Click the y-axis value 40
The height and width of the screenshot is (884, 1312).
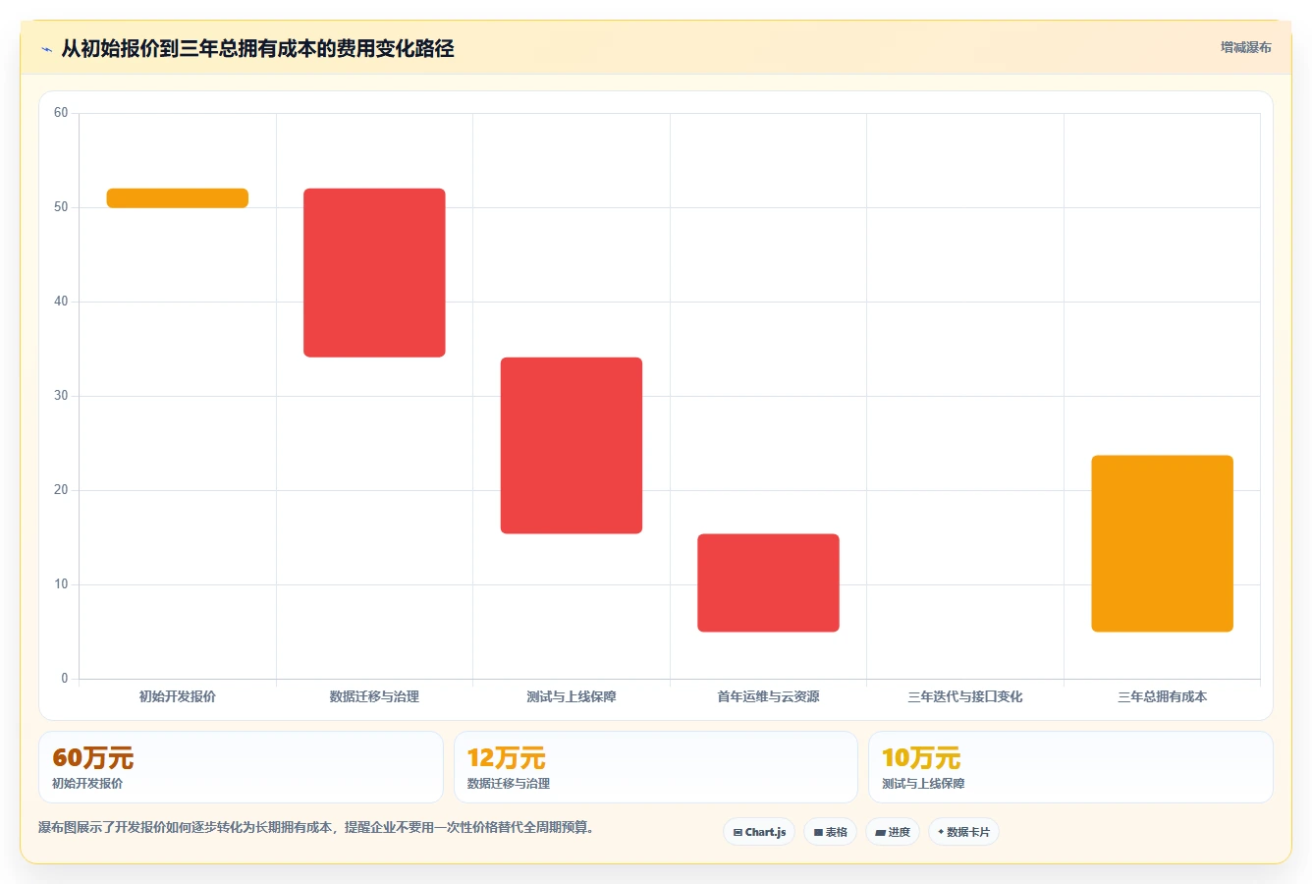tap(61, 302)
